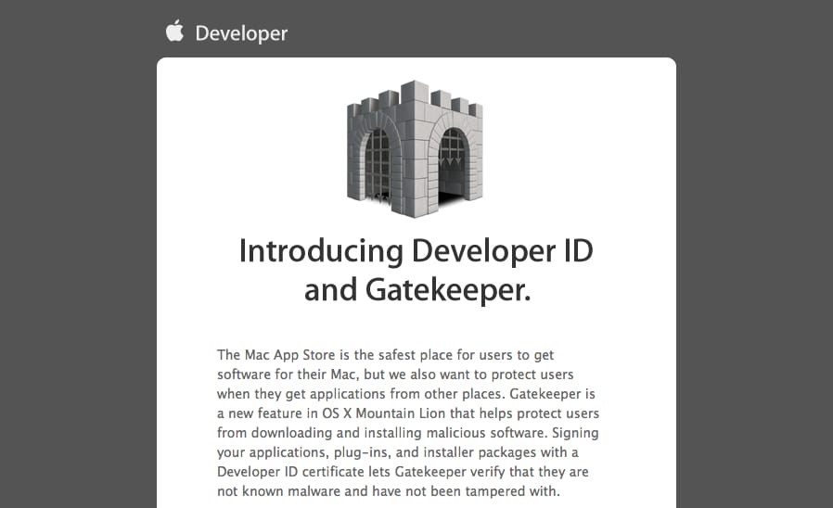The width and height of the screenshot is (833, 508).
Task: Click the text 'not known malware and have not been tampered with'
Action: (388, 491)
